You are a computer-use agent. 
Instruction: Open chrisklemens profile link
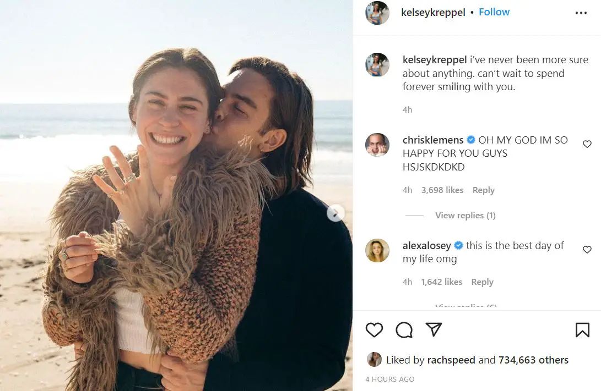[433, 140]
